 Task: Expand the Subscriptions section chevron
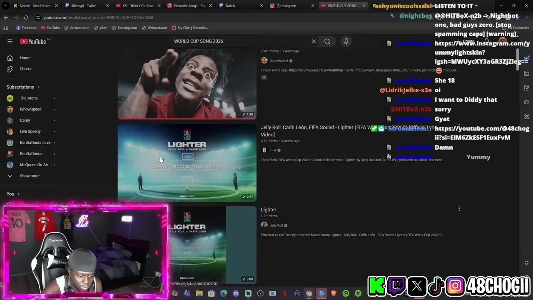coord(39,87)
